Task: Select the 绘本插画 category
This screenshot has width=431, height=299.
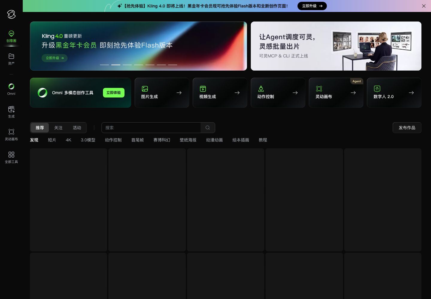Action: pos(241,140)
